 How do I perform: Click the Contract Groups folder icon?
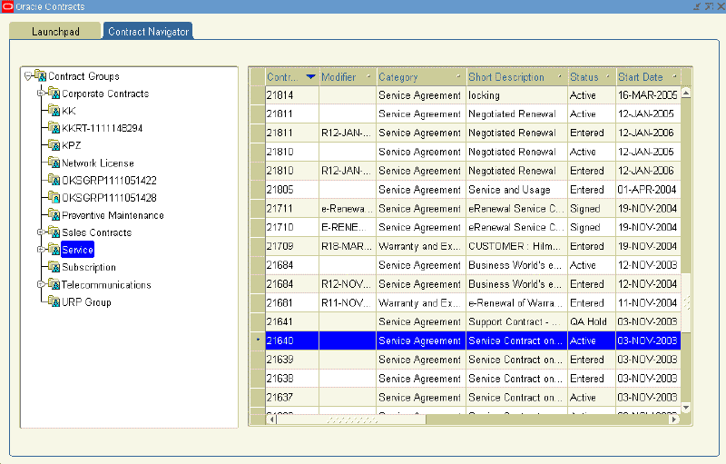click(41, 75)
